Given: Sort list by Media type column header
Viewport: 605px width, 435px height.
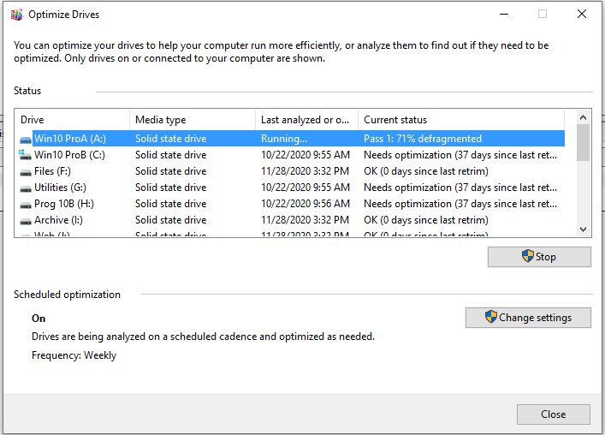Looking at the screenshot, I should (x=193, y=120).
